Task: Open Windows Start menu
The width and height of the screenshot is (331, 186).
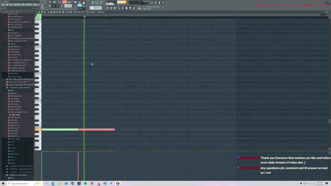Action: tap(3, 183)
